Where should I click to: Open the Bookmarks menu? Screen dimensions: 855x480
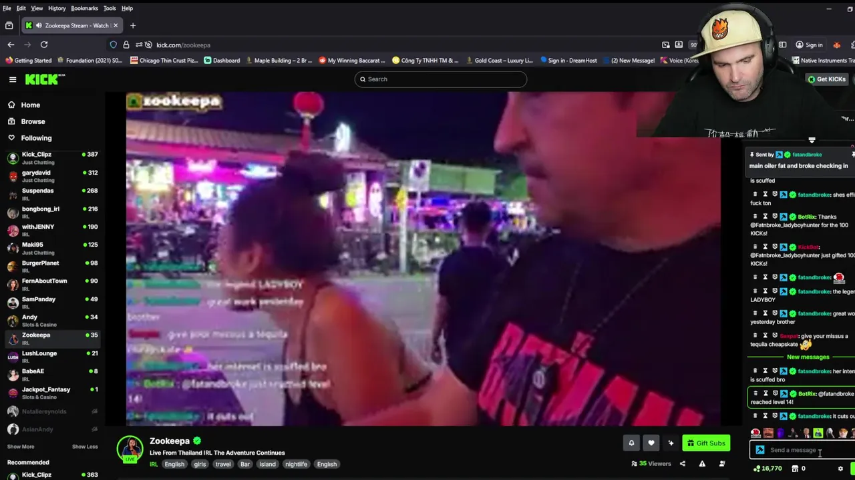point(84,8)
